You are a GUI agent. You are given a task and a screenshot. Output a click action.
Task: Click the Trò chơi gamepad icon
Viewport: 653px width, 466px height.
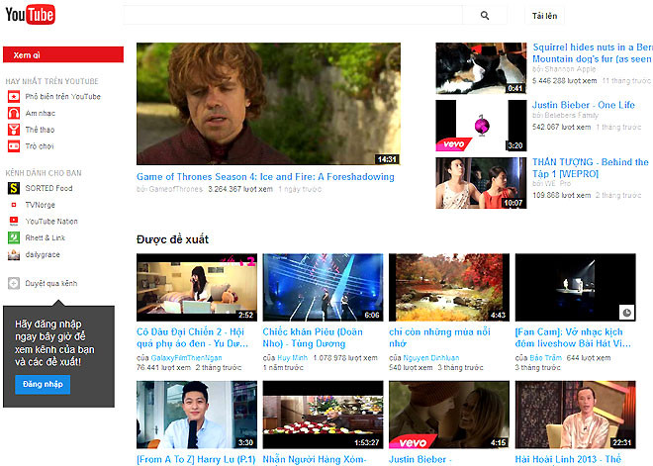(x=14, y=146)
